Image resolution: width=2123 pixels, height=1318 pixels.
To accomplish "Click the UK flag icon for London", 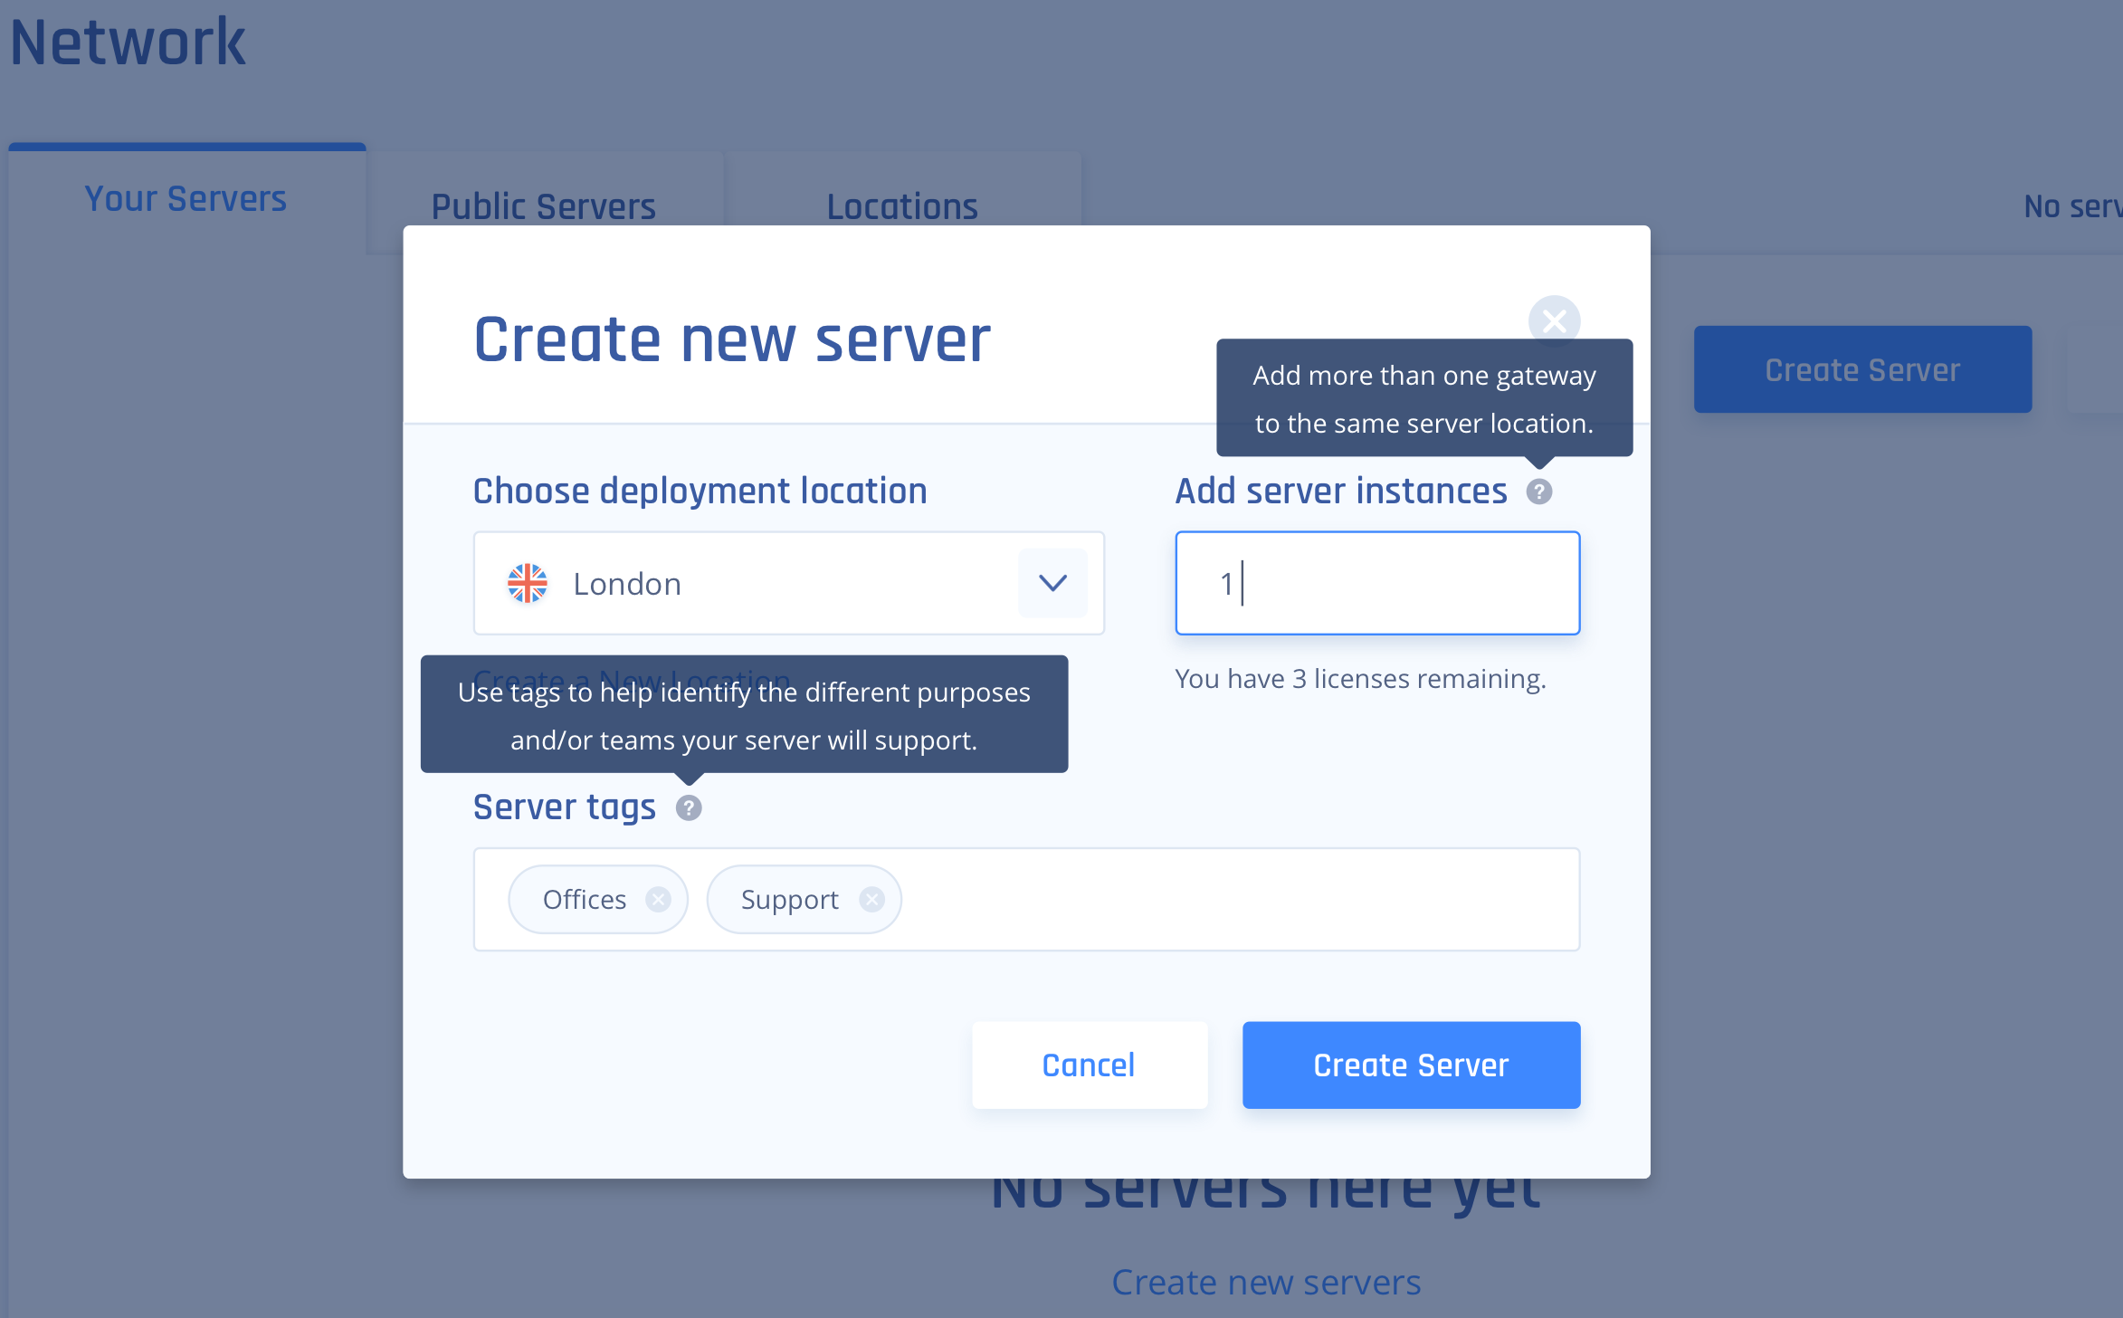I will [x=528, y=584].
